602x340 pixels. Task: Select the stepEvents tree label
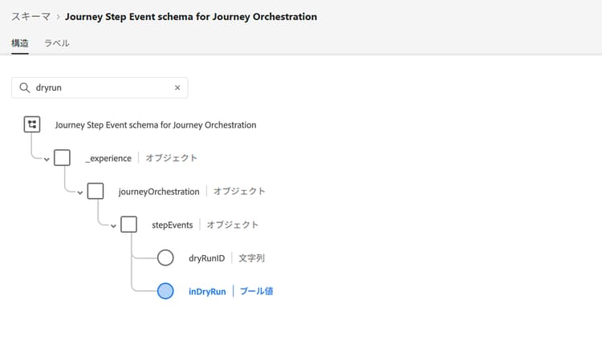pos(172,225)
